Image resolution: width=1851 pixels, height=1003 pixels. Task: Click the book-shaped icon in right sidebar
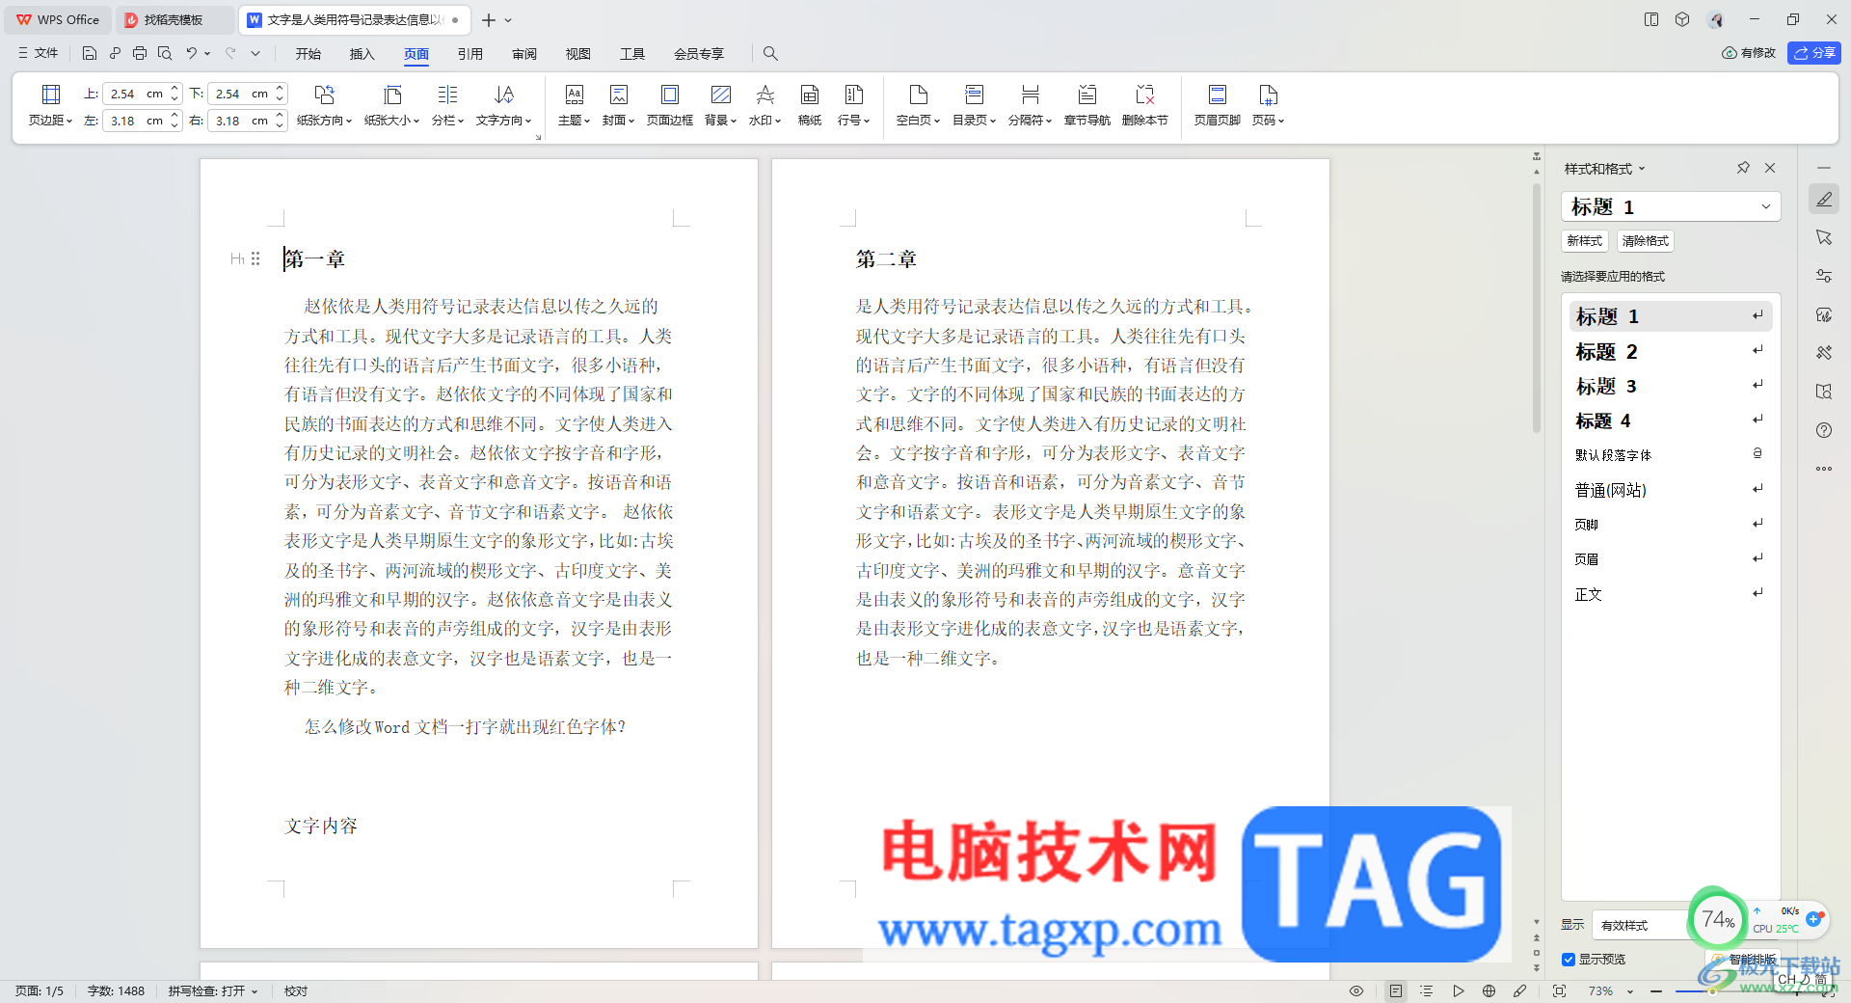click(x=1824, y=392)
